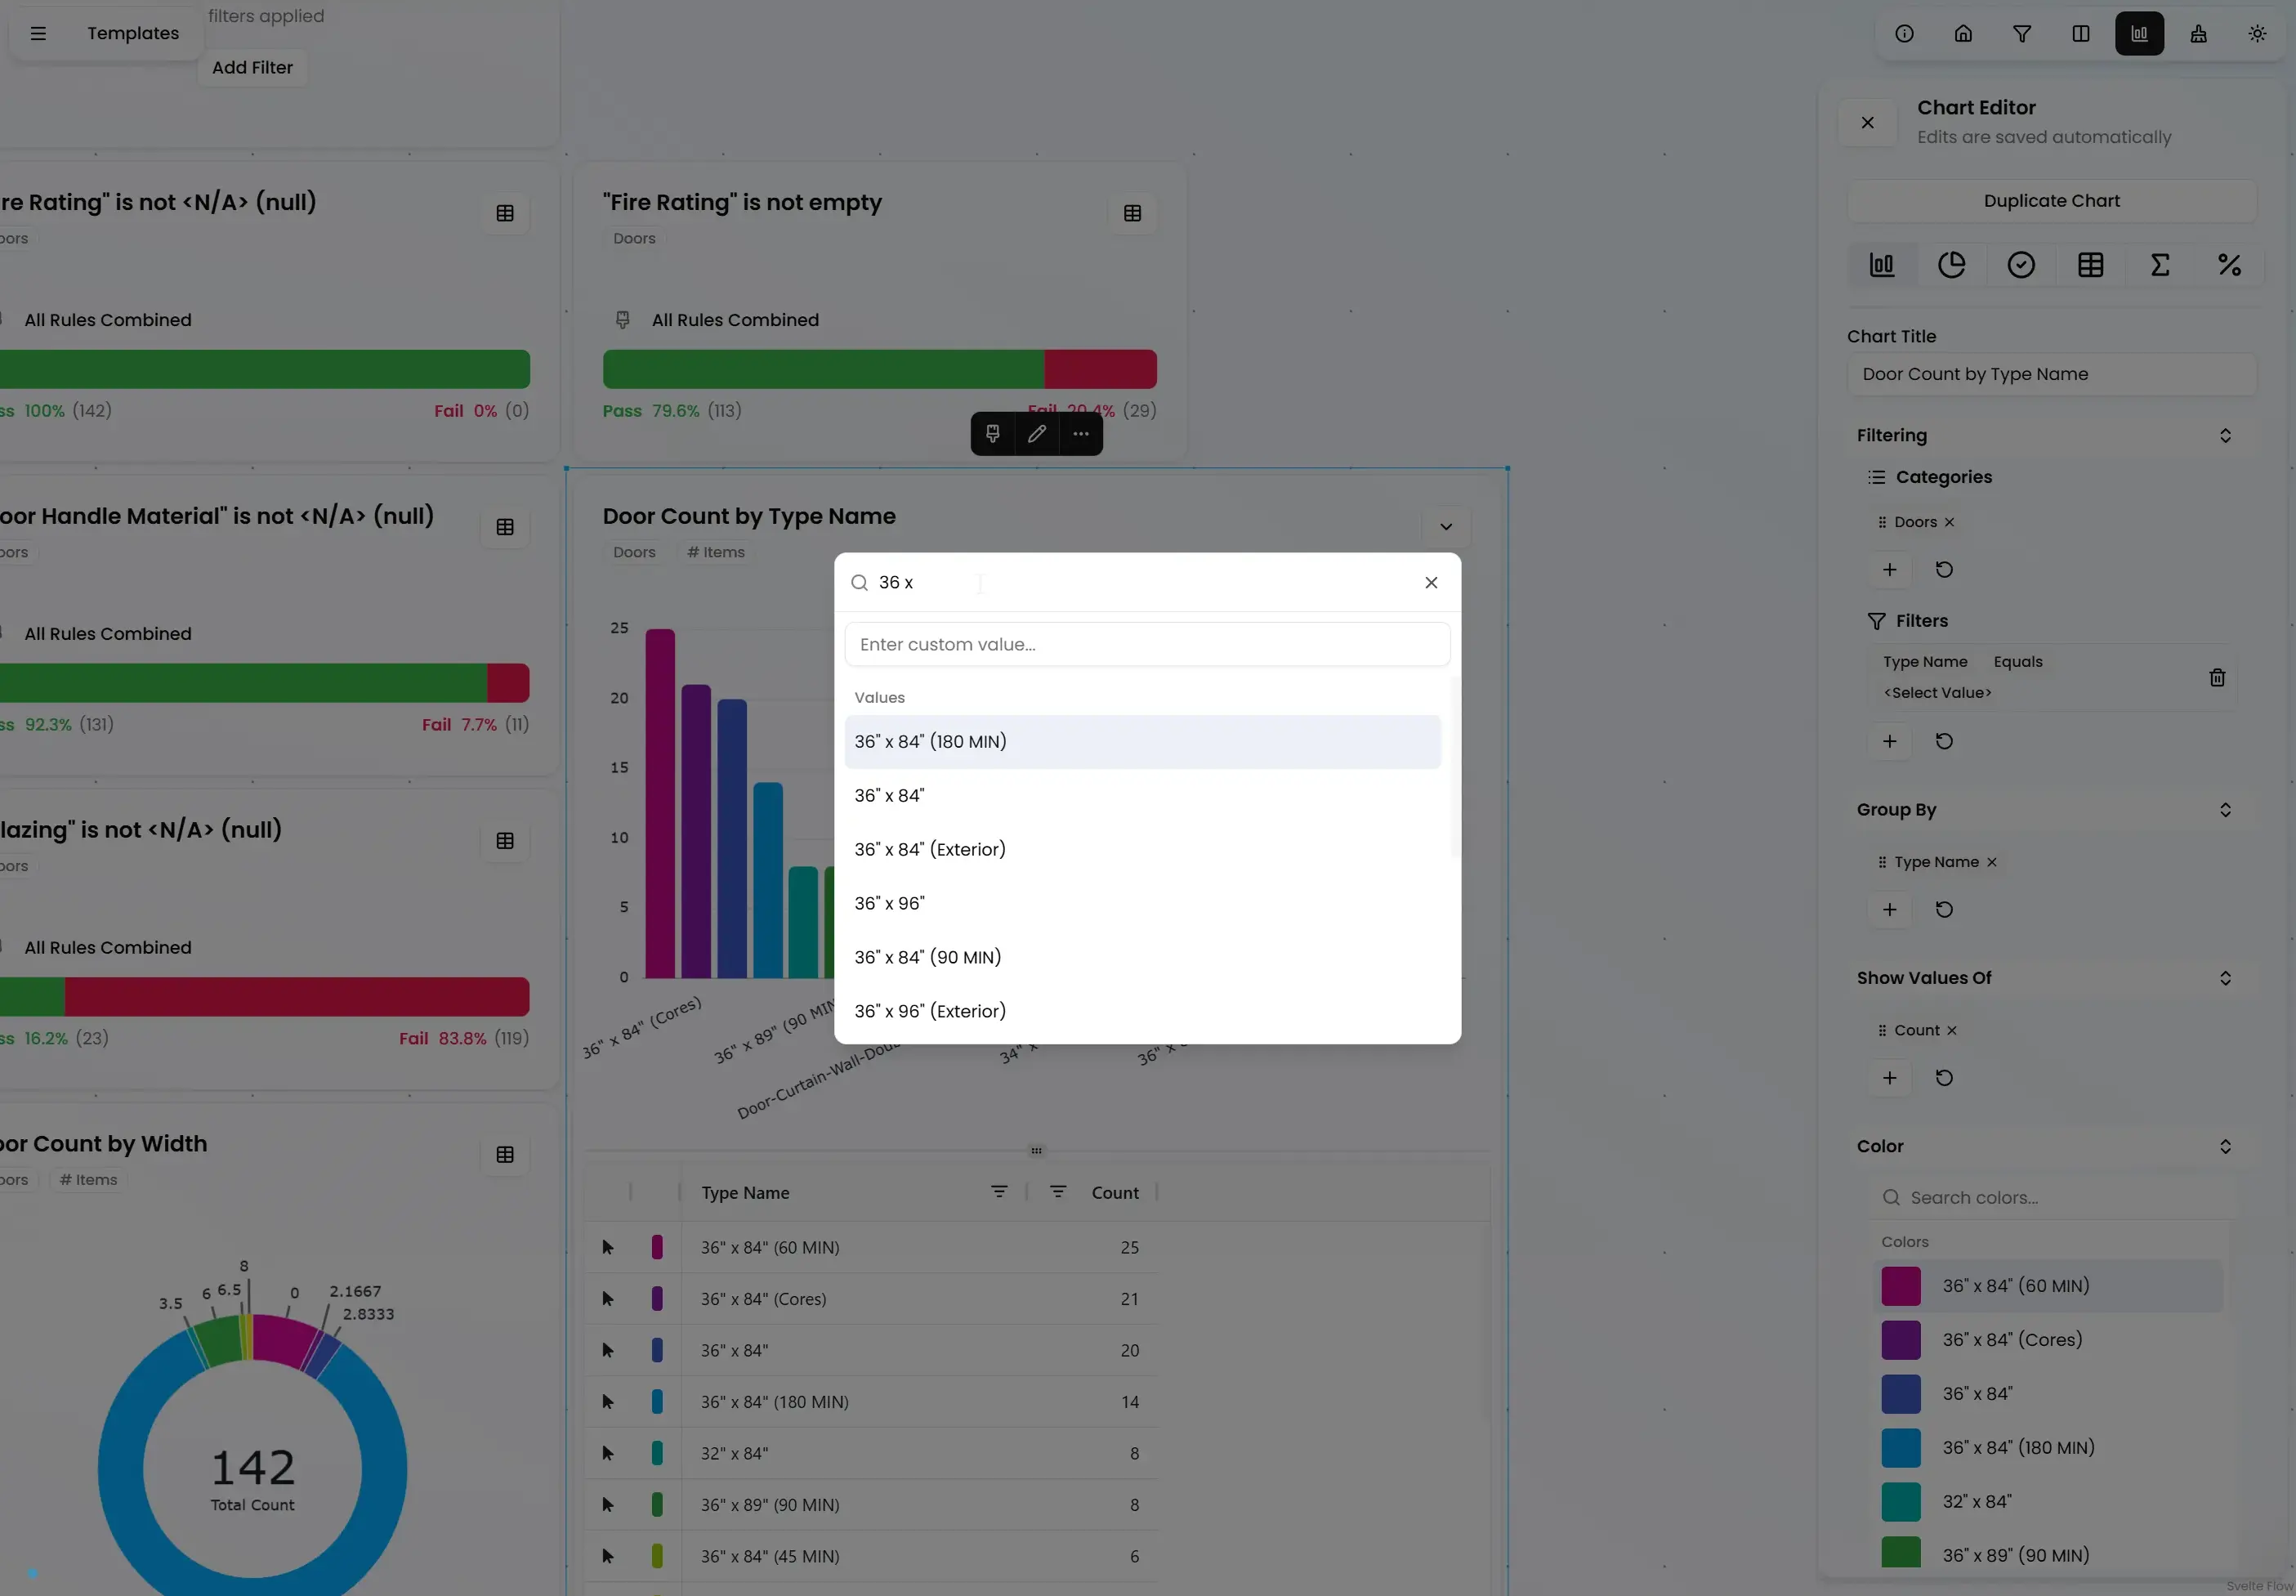
Task: Collapse the Group By section
Action: [x=2224, y=810]
